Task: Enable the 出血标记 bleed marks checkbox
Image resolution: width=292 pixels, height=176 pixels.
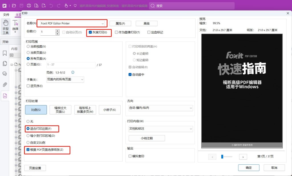Action: pyautogui.click(x=149, y=32)
